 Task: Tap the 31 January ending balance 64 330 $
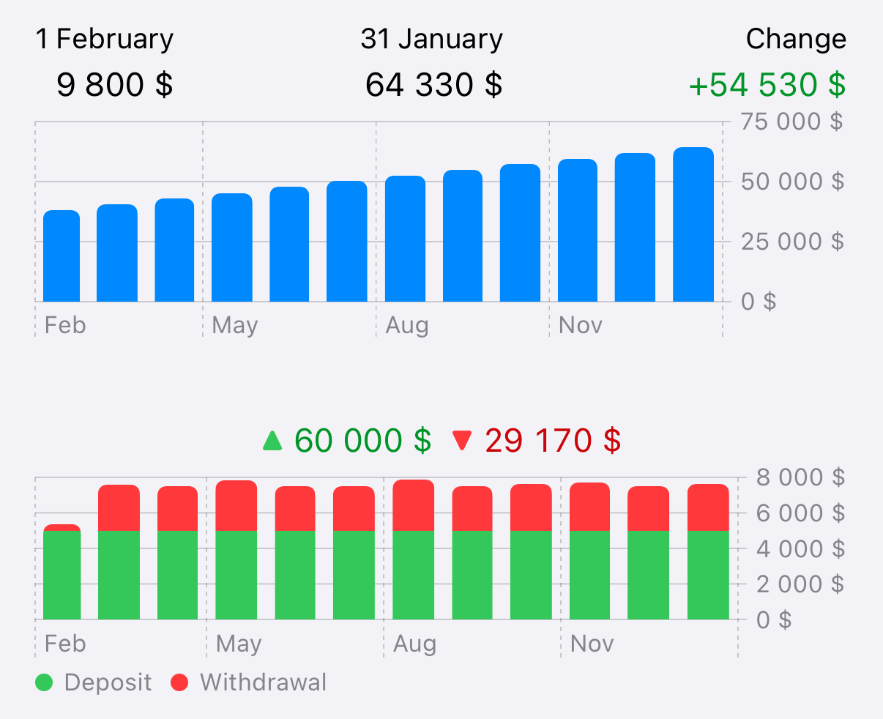pyautogui.click(x=433, y=85)
